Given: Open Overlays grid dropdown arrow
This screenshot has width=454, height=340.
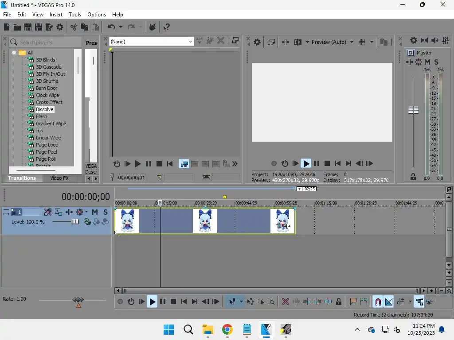Looking at the screenshot, I should [x=372, y=42].
